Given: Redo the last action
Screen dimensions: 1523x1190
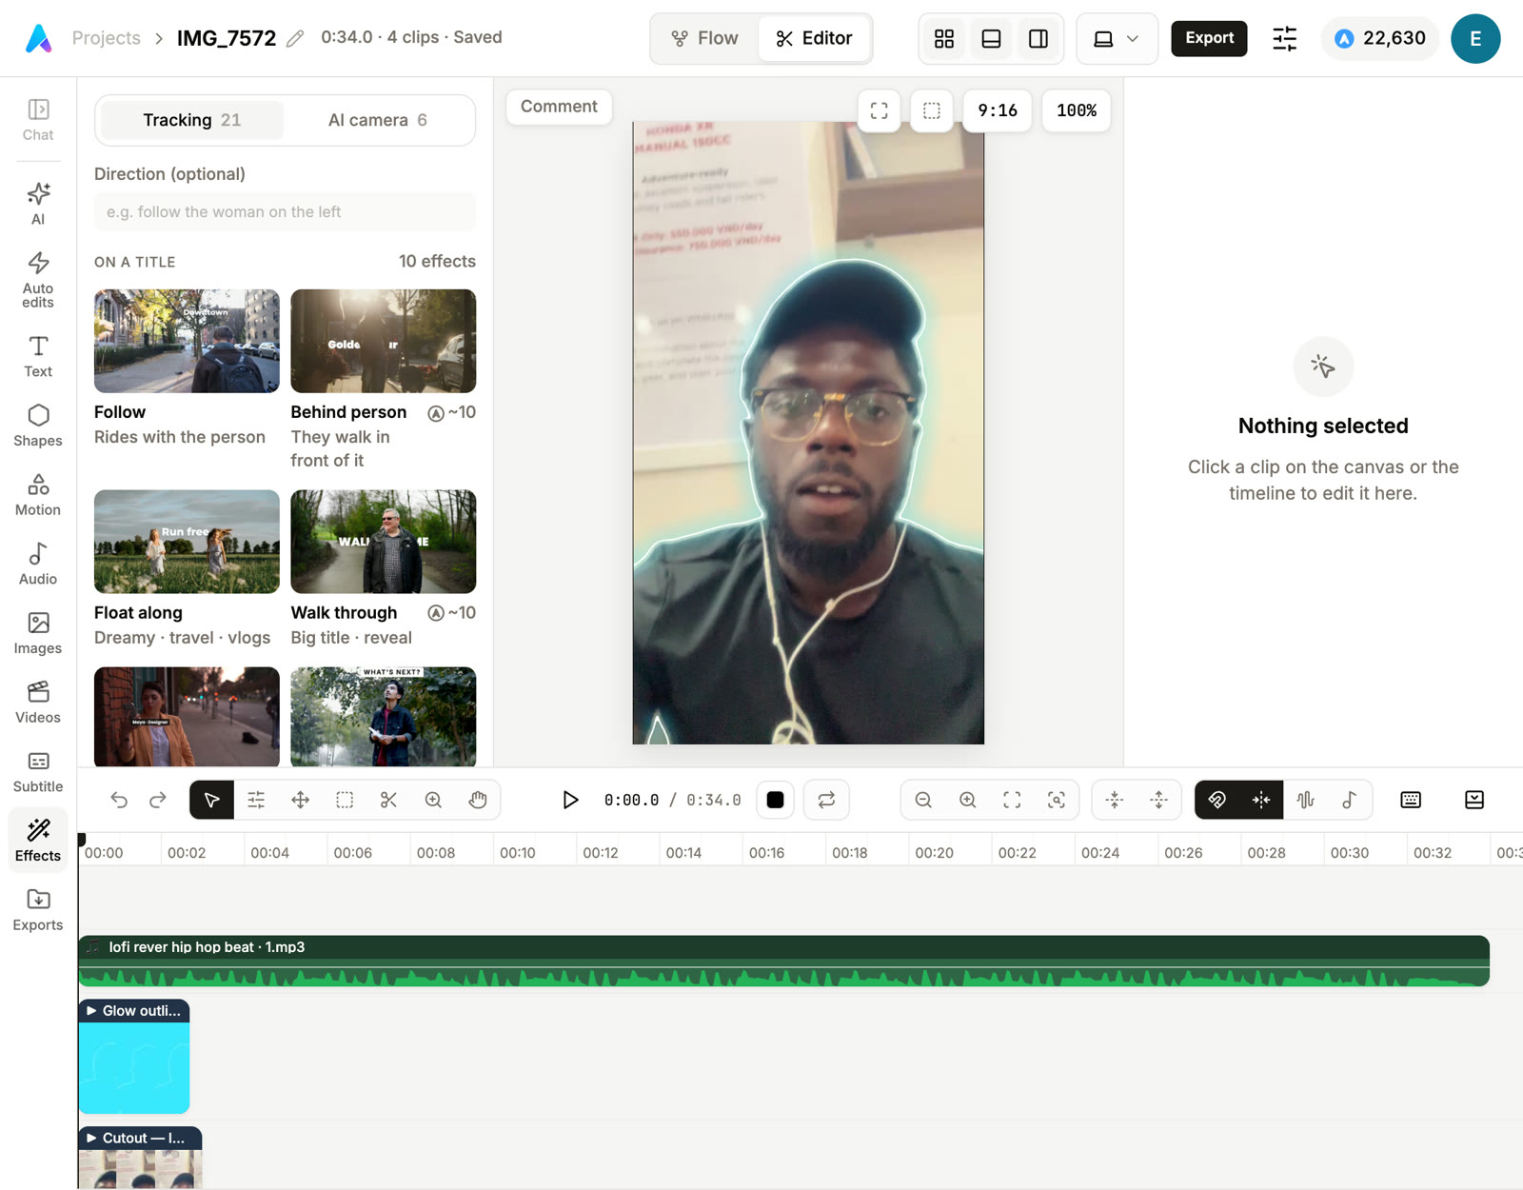Looking at the screenshot, I should (x=158, y=800).
